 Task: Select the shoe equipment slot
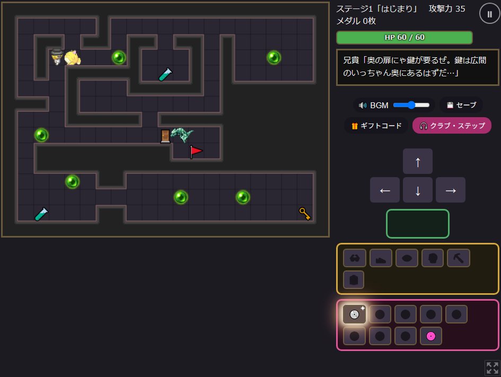pos(381,258)
